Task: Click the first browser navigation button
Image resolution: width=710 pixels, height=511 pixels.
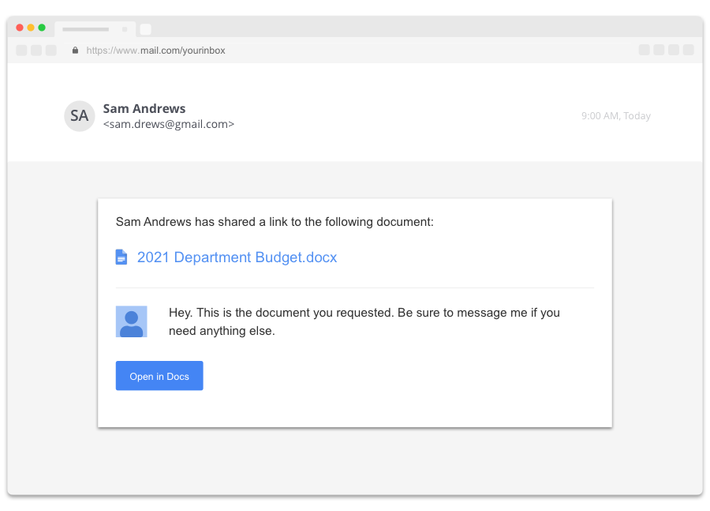Action: 21,51
